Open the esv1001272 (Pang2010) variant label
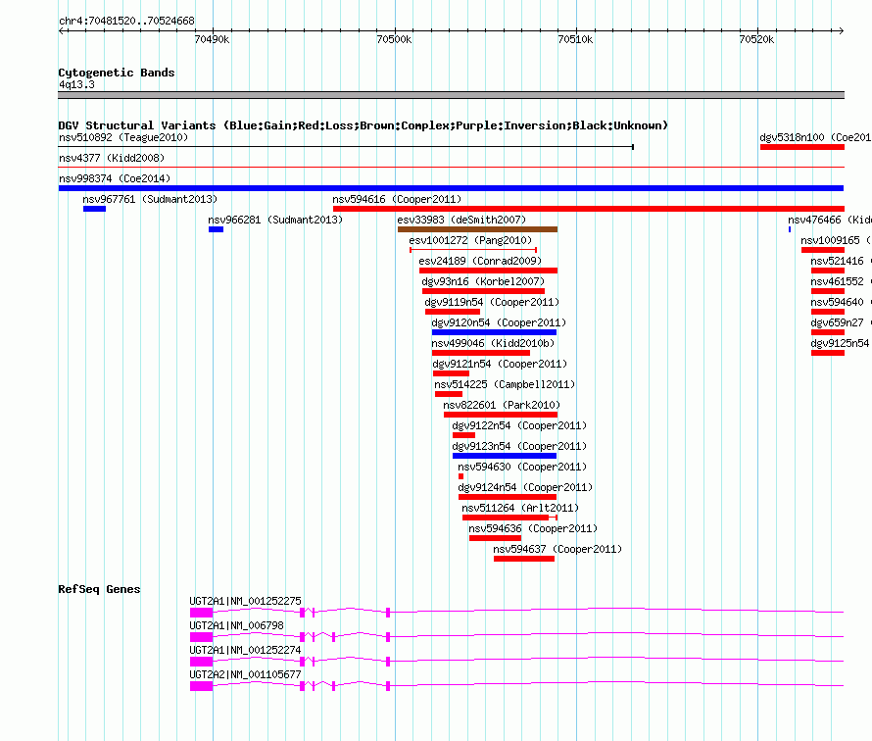Image resolution: width=872 pixels, height=741 pixels. point(470,240)
